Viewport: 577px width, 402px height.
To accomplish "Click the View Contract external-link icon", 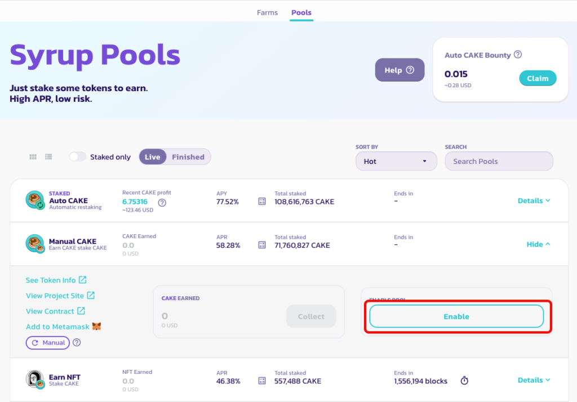I will pos(81,311).
